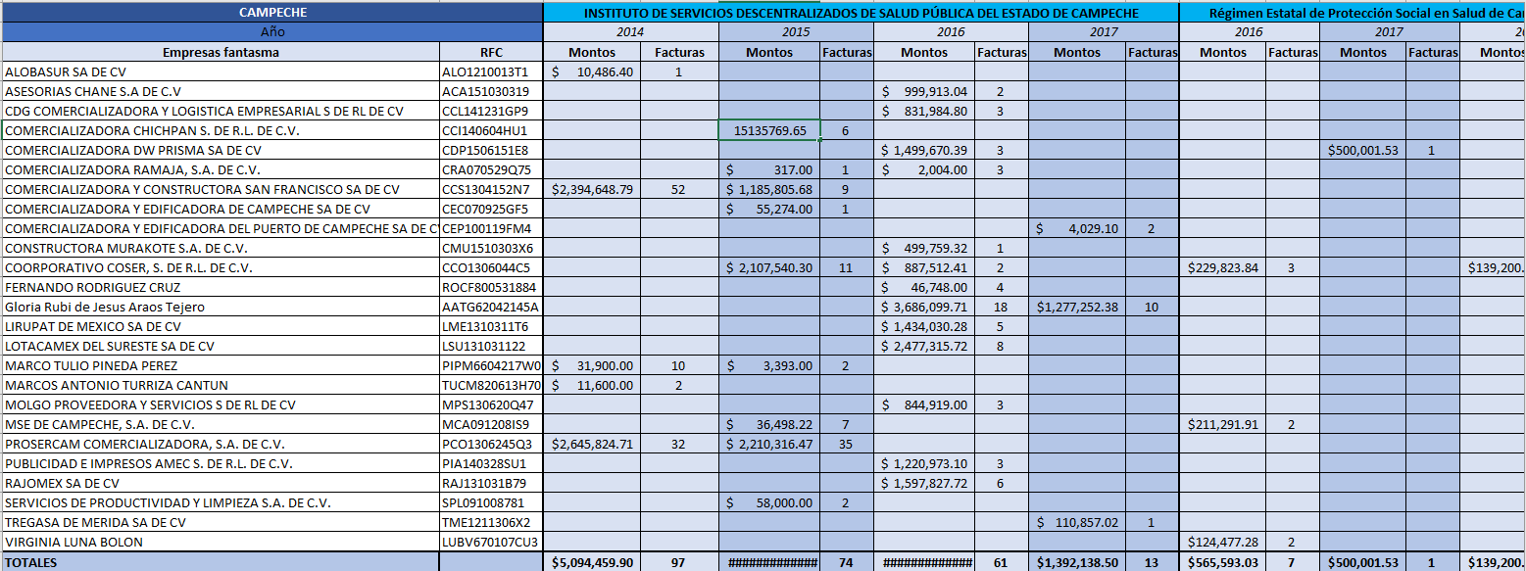This screenshot has width=1526, height=571.
Task: Click LIRUPAT DE MEXICO SA DE CV
Action: (221, 326)
